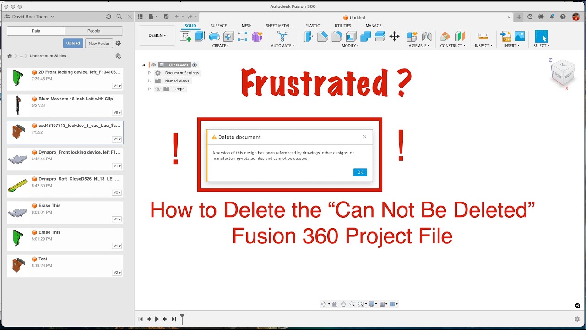Viewport: 586px width, 330px height.
Task: Open timeline settings gear
Action: pyautogui.click(x=577, y=319)
